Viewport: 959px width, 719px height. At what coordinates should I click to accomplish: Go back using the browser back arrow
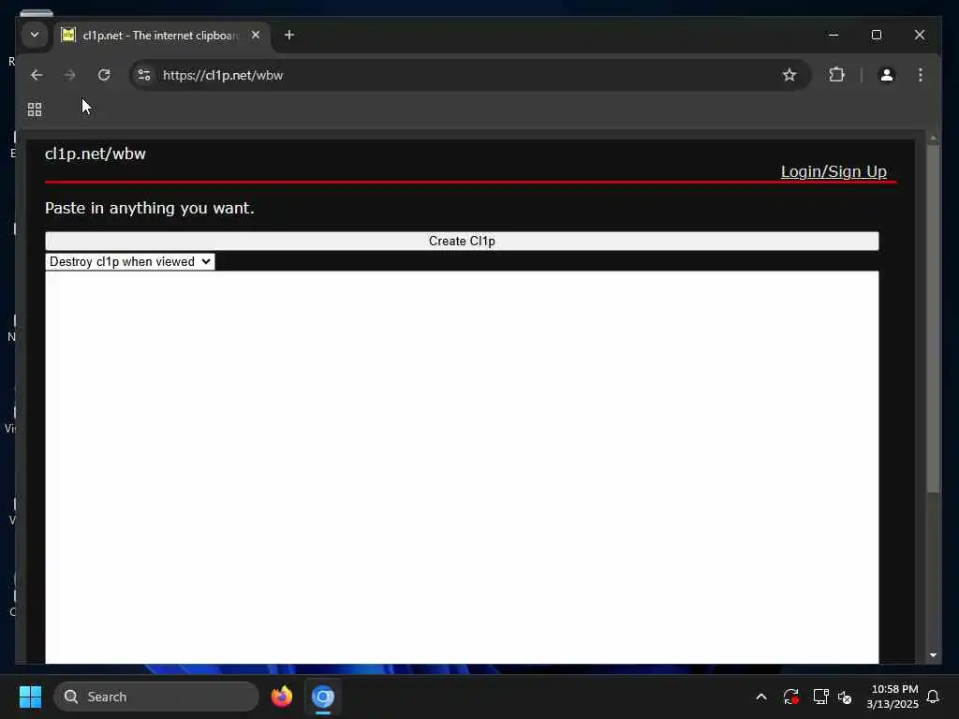(37, 75)
